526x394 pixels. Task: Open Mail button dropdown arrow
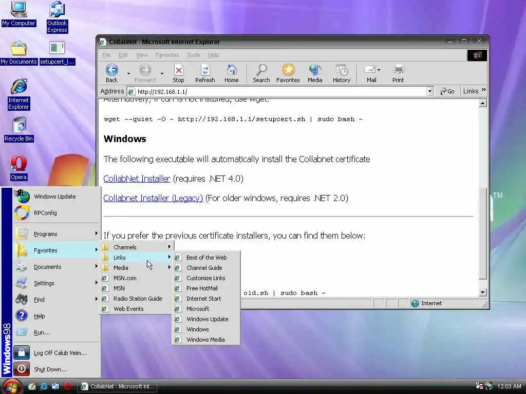pos(379,70)
